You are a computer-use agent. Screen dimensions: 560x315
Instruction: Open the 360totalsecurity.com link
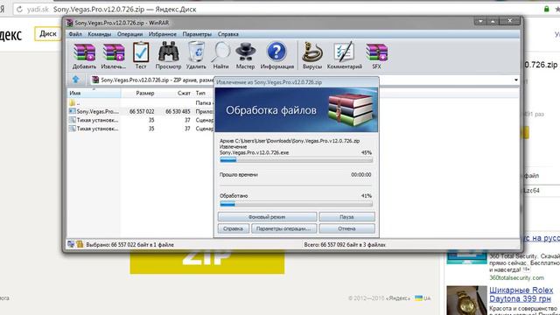[516, 277]
